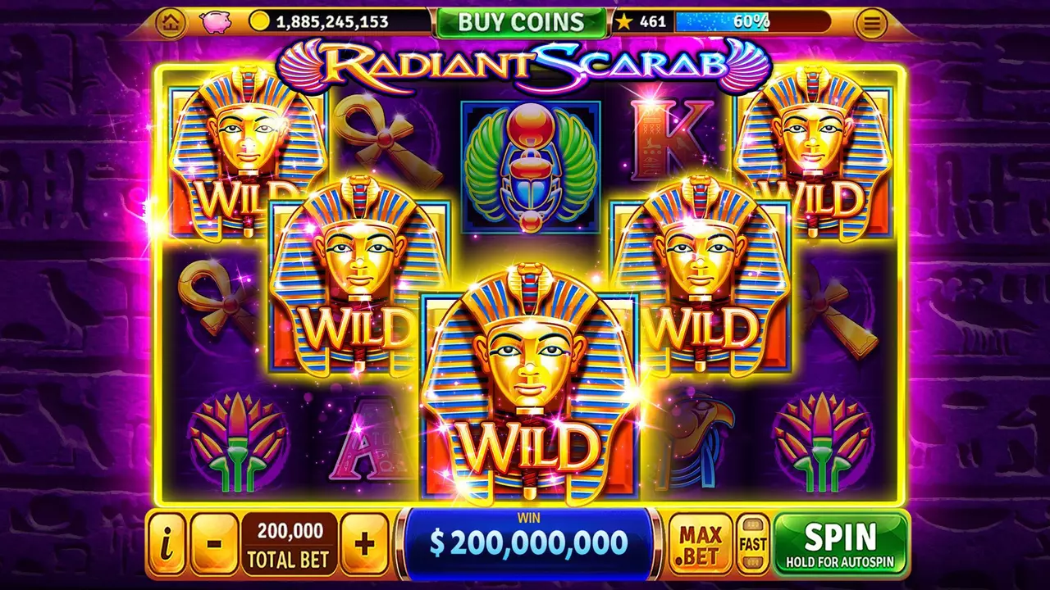
Task: Open the home lobby icon
Action: click(171, 23)
